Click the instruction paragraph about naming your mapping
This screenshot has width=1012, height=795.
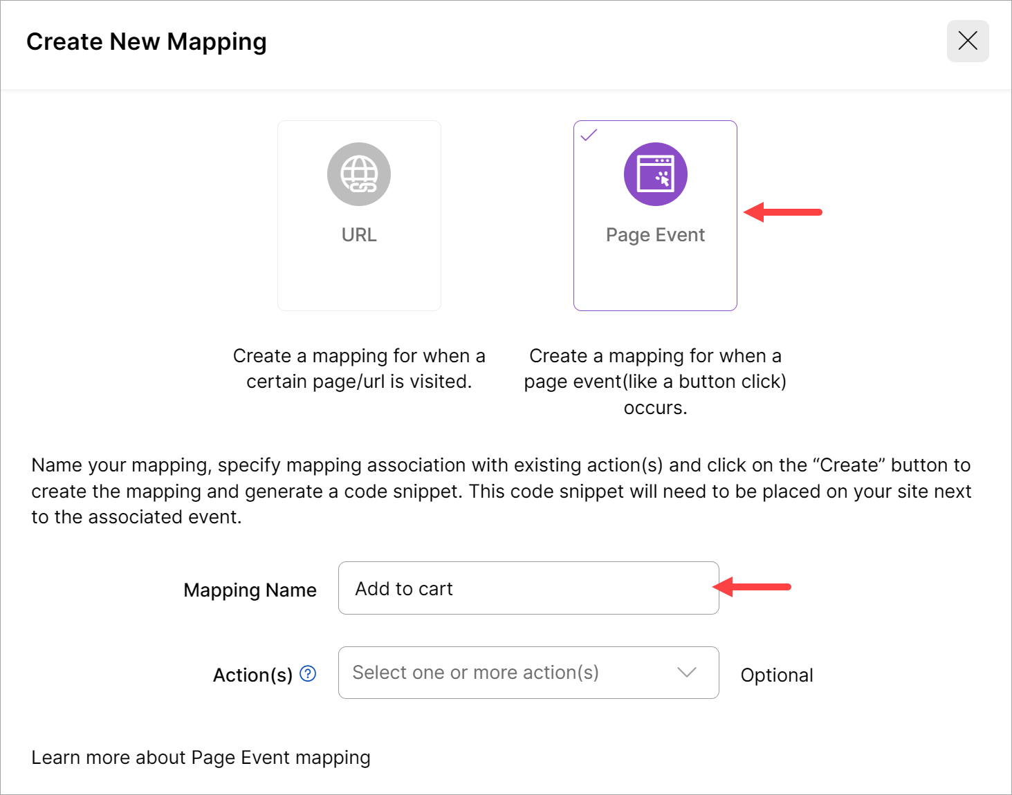click(x=501, y=491)
